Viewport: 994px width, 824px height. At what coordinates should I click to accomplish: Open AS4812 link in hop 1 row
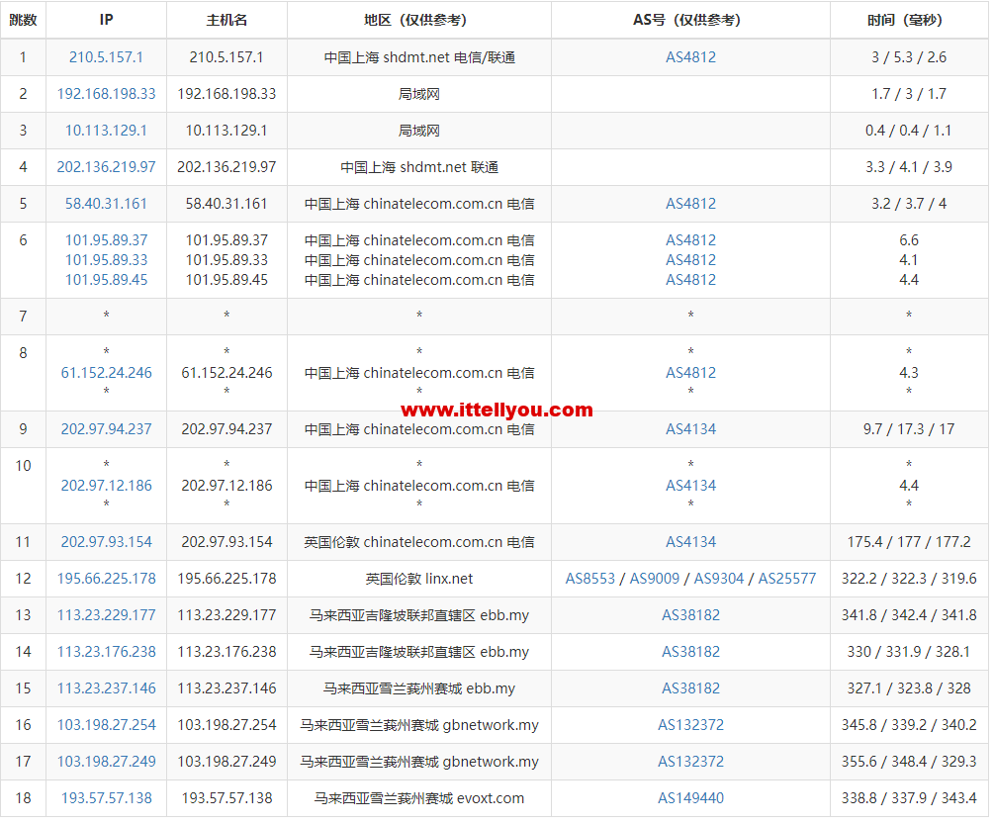(690, 57)
